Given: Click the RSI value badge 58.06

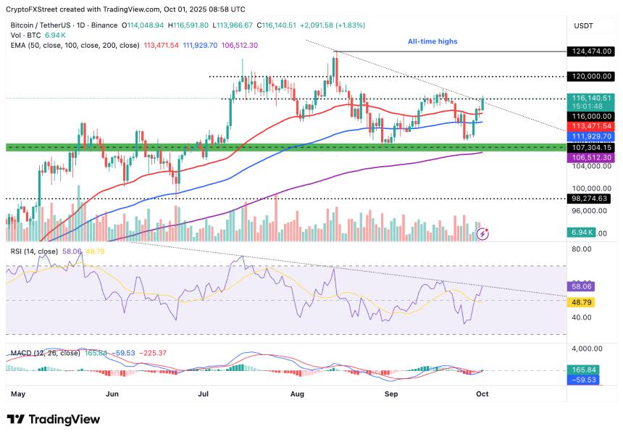Looking at the screenshot, I should tap(580, 288).
